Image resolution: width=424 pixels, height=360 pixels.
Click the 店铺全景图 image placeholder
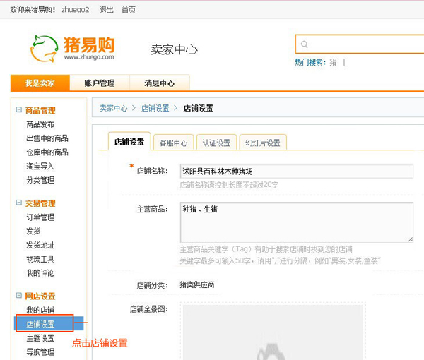tap(273, 332)
